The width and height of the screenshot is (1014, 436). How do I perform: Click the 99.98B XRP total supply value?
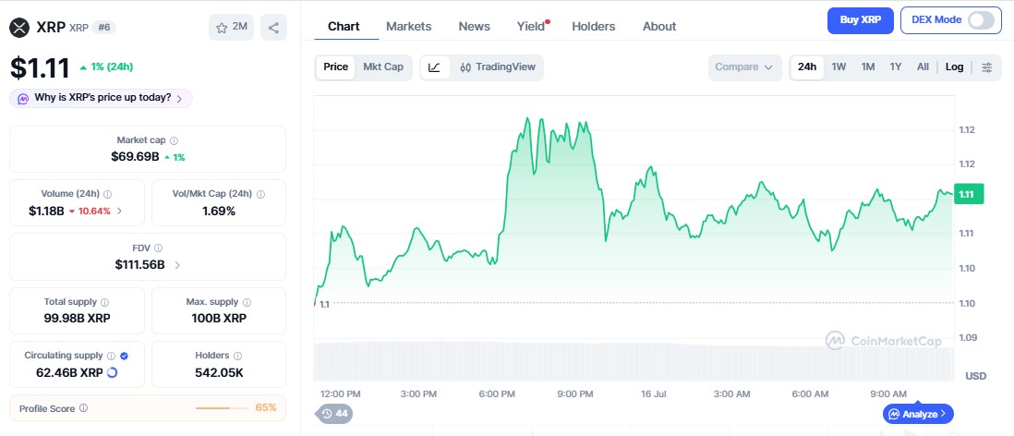click(77, 319)
